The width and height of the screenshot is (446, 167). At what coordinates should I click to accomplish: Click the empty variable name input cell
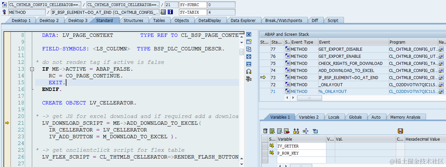click(x=301, y=160)
